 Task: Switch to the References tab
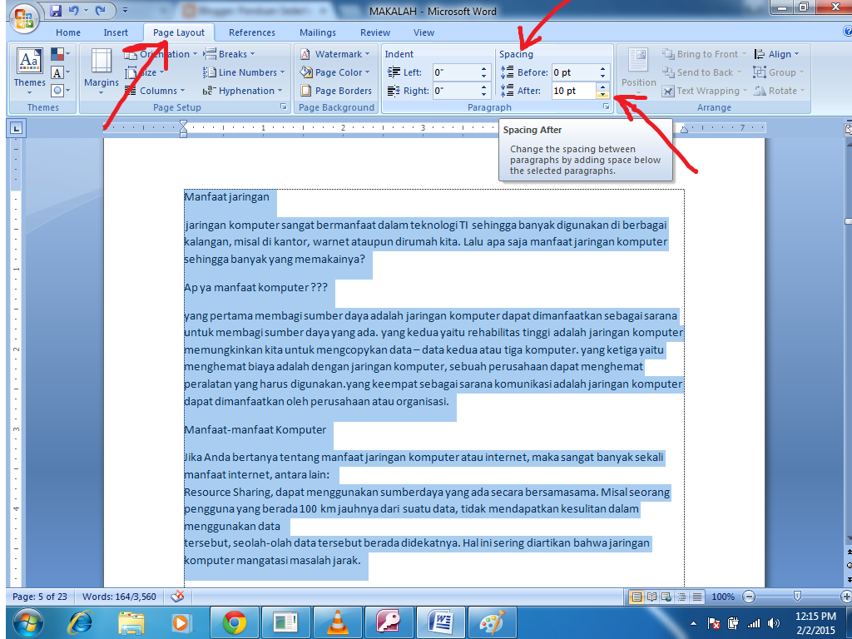click(252, 32)
